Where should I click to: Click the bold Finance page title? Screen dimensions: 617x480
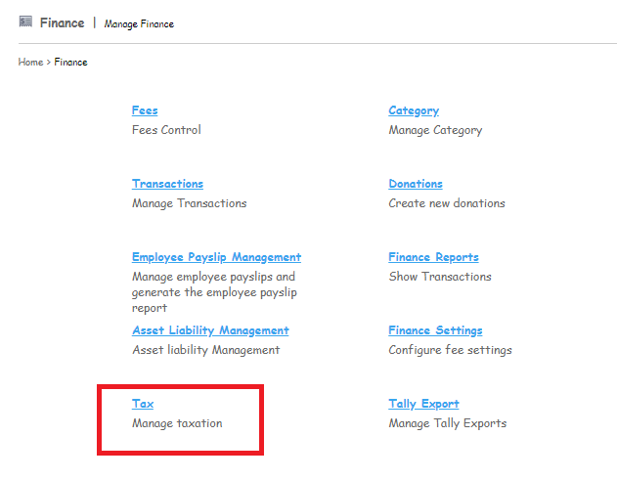[x=62, y=22]
